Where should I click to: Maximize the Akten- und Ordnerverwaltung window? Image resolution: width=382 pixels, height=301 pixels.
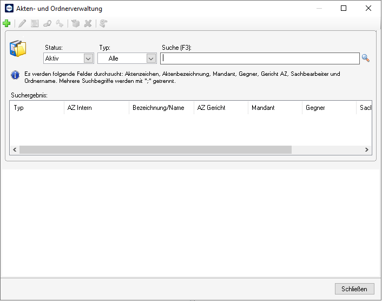[x=344, y=8]
